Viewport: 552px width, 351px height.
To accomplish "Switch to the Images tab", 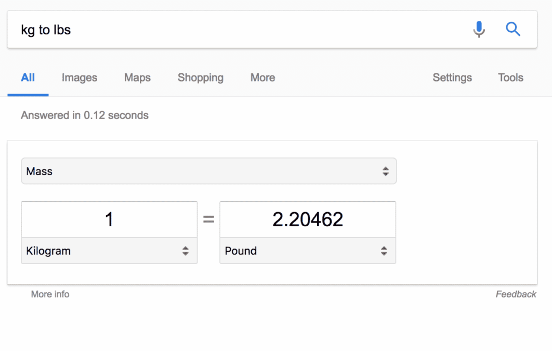I will coord(80,78).
